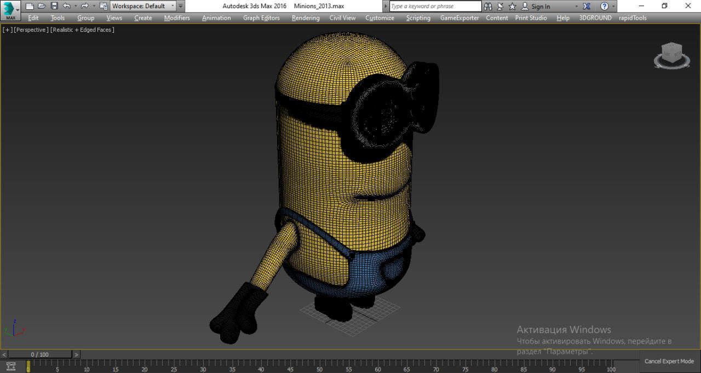Viewport: 701px width, 373px height.
Task: Click the [Realistic + Edged Faces] shading label
Action: pos(83,30)
